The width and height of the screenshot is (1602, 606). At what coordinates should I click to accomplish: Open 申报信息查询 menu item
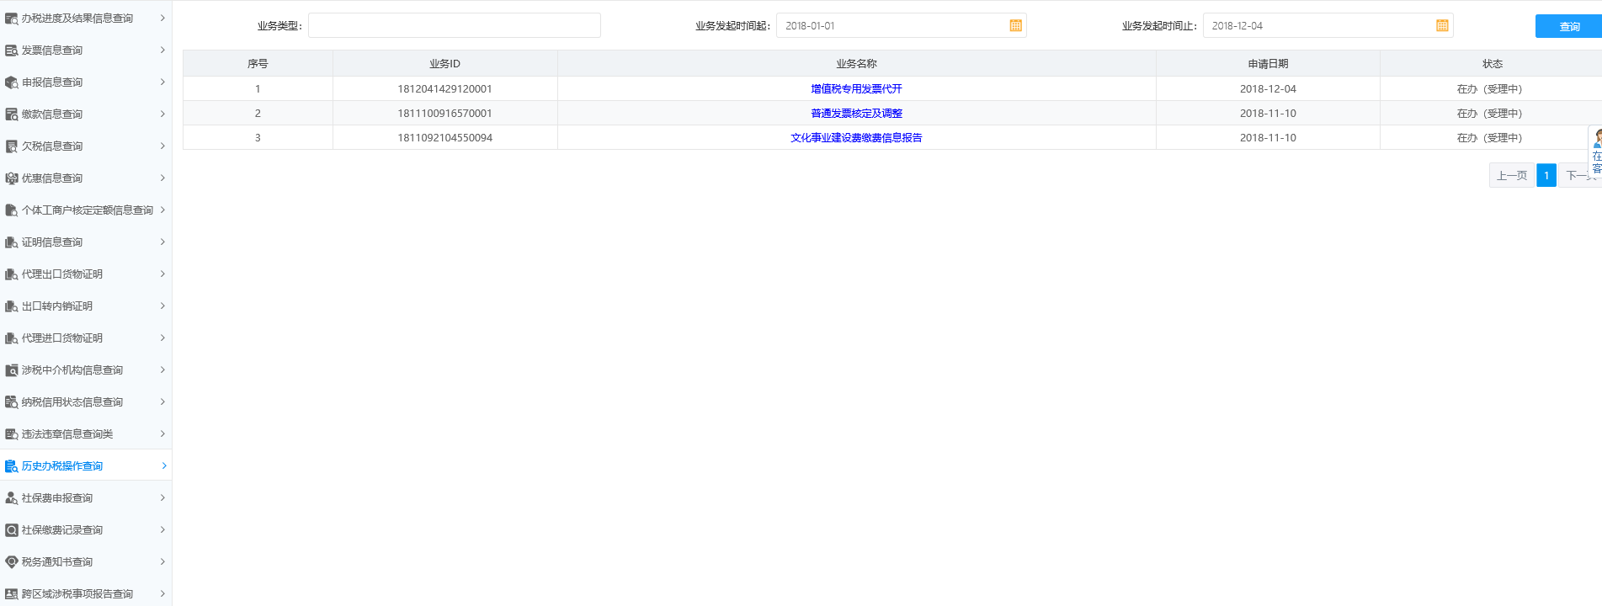click(86, 82)
